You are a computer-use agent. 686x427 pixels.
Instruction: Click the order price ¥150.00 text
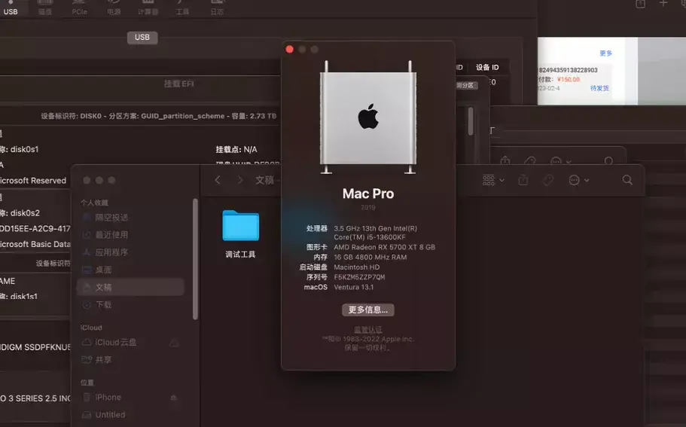click(x=569, y=80)
